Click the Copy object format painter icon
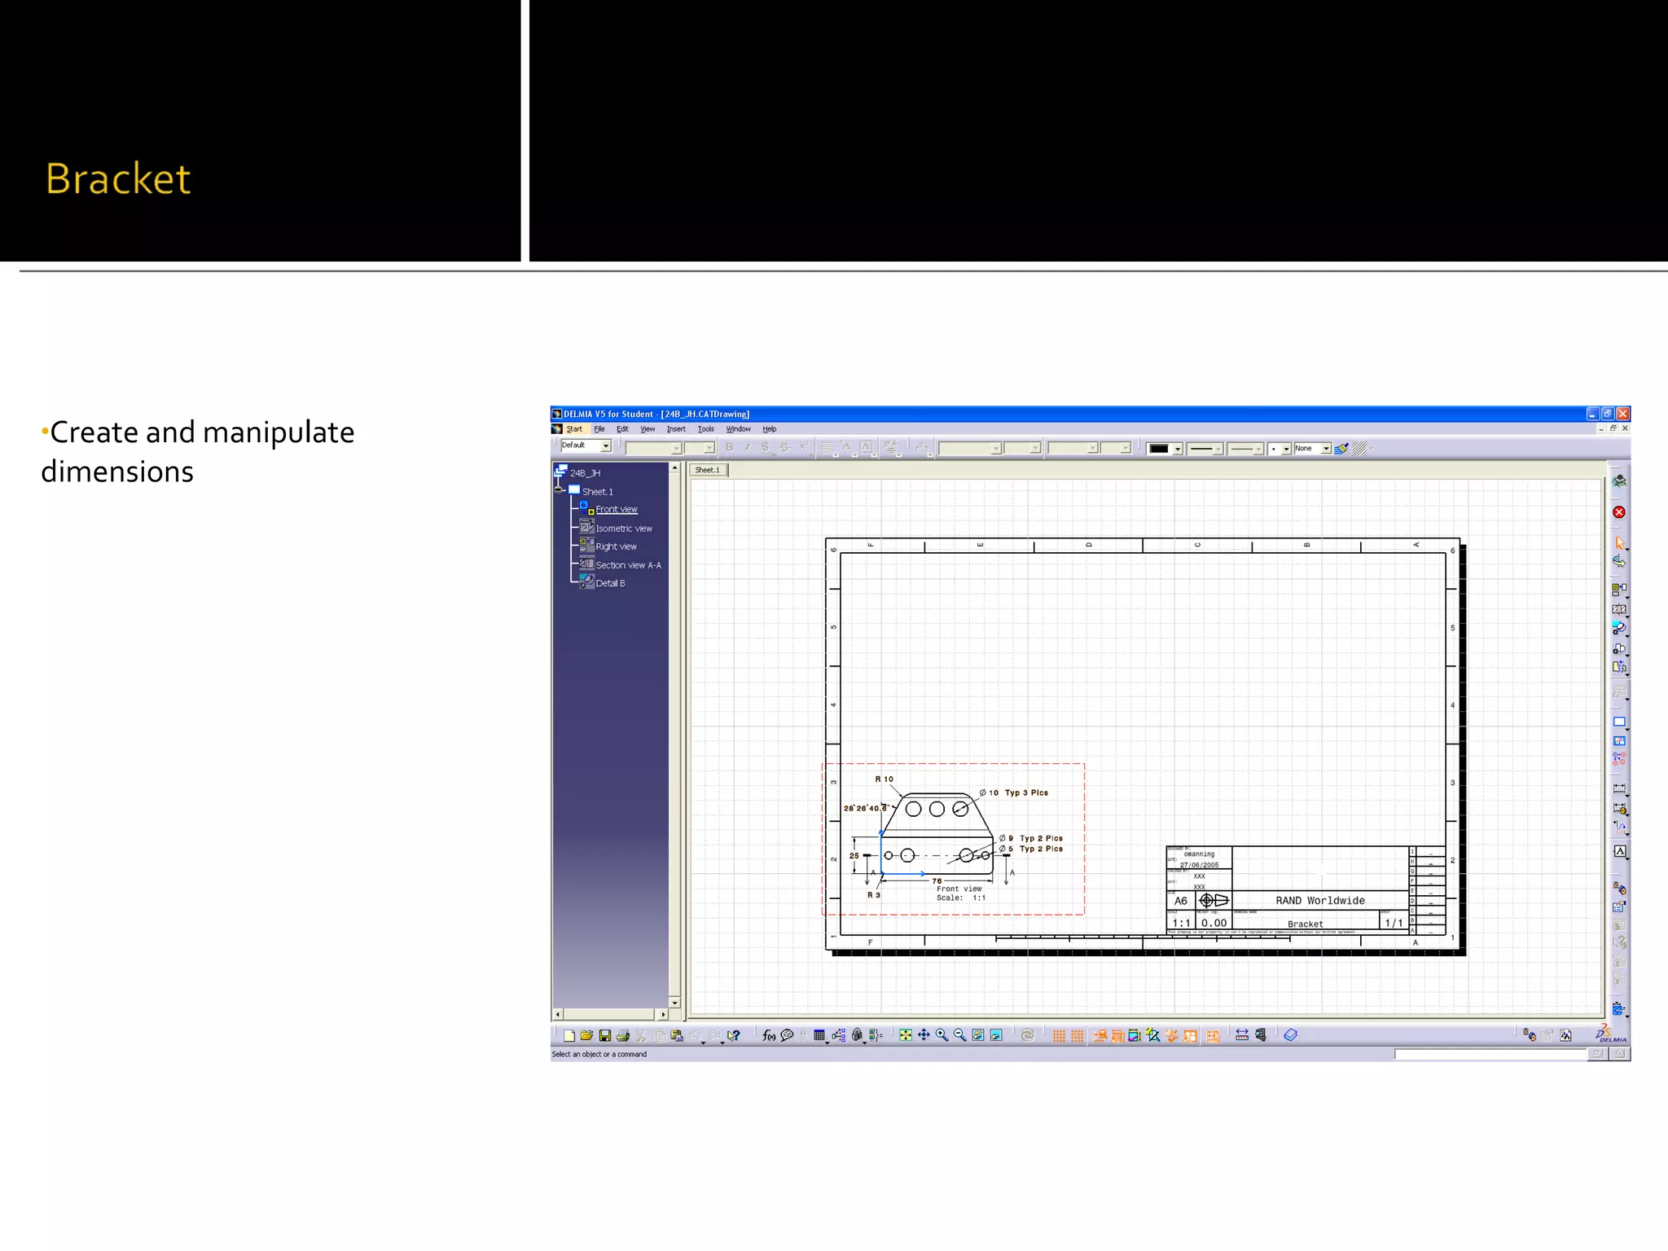1668x1251 pixels. click(x=1341, y=449)
